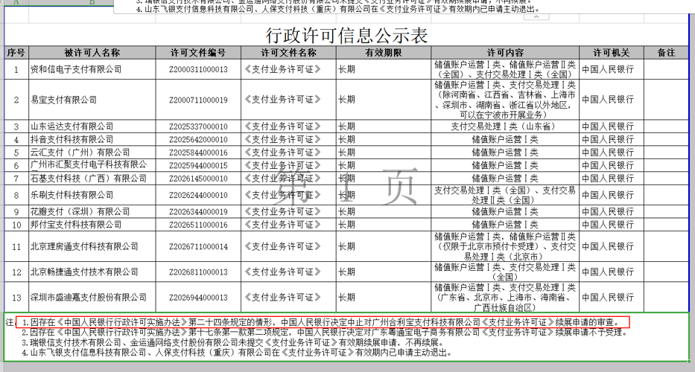Select the cell 易宝支付有限公司
695x372 pixels.
92,100
